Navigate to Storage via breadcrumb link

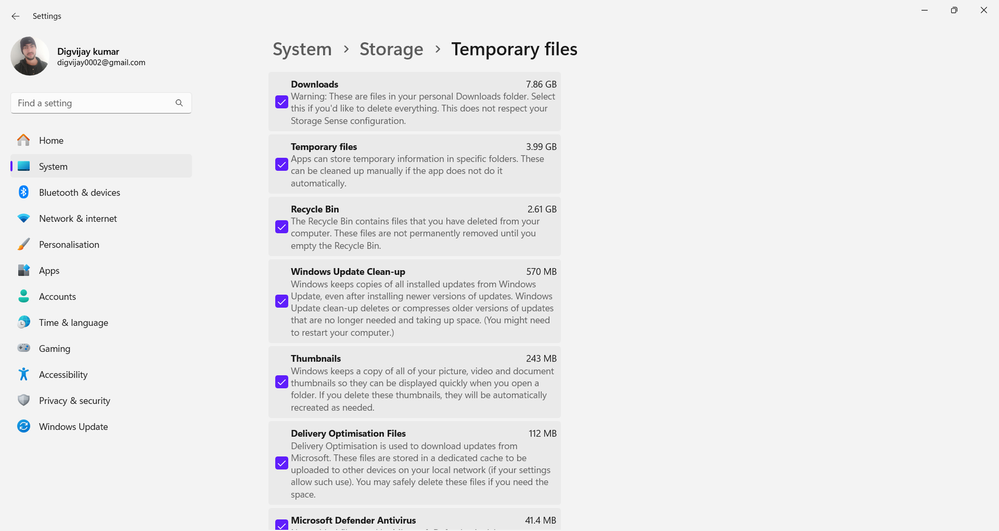tap(391, 49)
